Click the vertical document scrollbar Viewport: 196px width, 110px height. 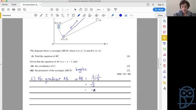click(x=158, y=64)
